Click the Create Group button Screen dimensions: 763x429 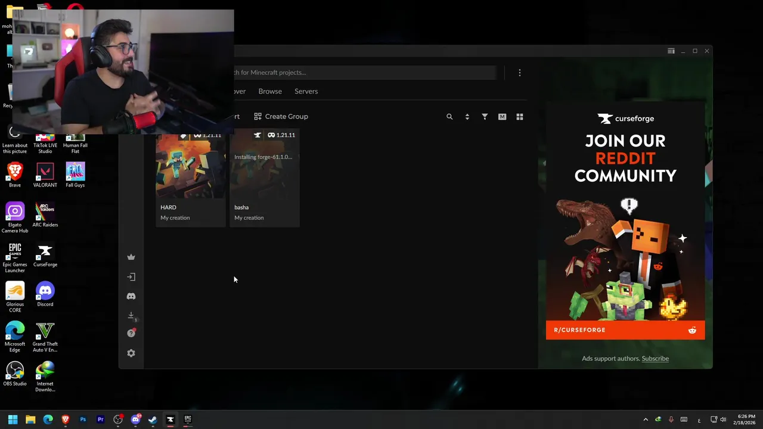point(281,116)
